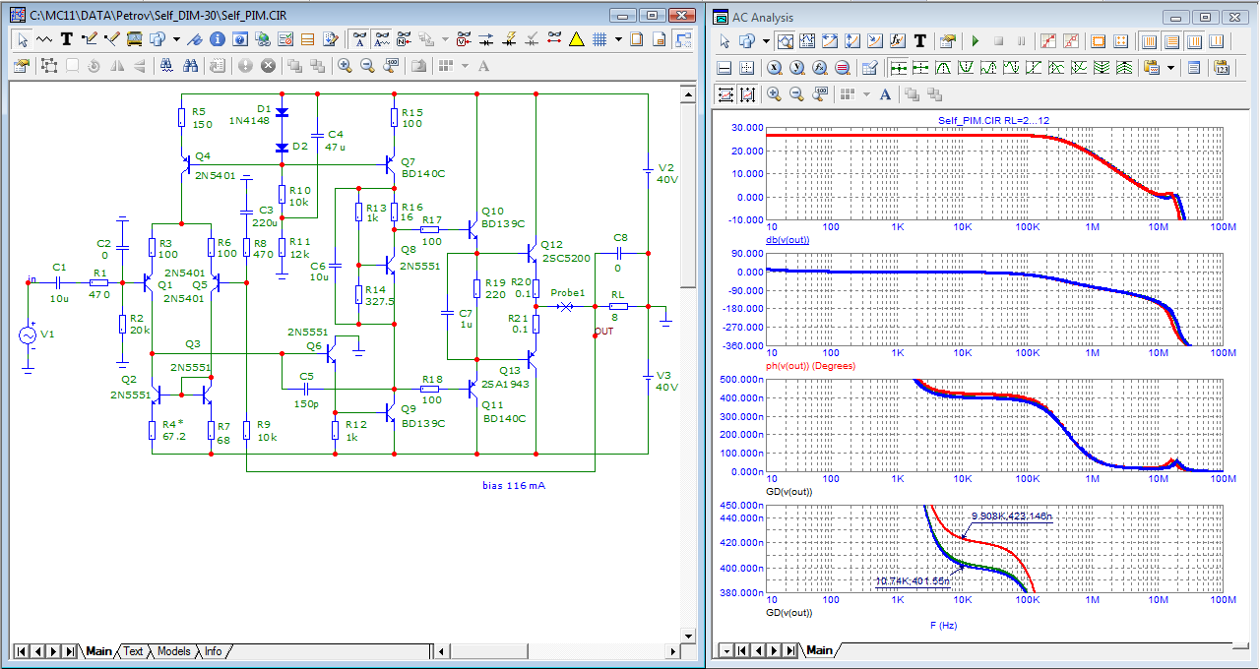Zoom out of the schematic
1260x669 pixels.
pyautogui.click(x=367, y=65)
